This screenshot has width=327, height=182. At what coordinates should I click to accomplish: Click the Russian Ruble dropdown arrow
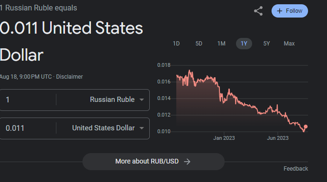pos(142,100)
